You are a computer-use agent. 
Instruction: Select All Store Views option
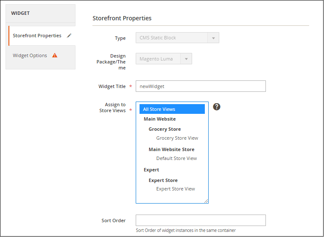point(172,109)
